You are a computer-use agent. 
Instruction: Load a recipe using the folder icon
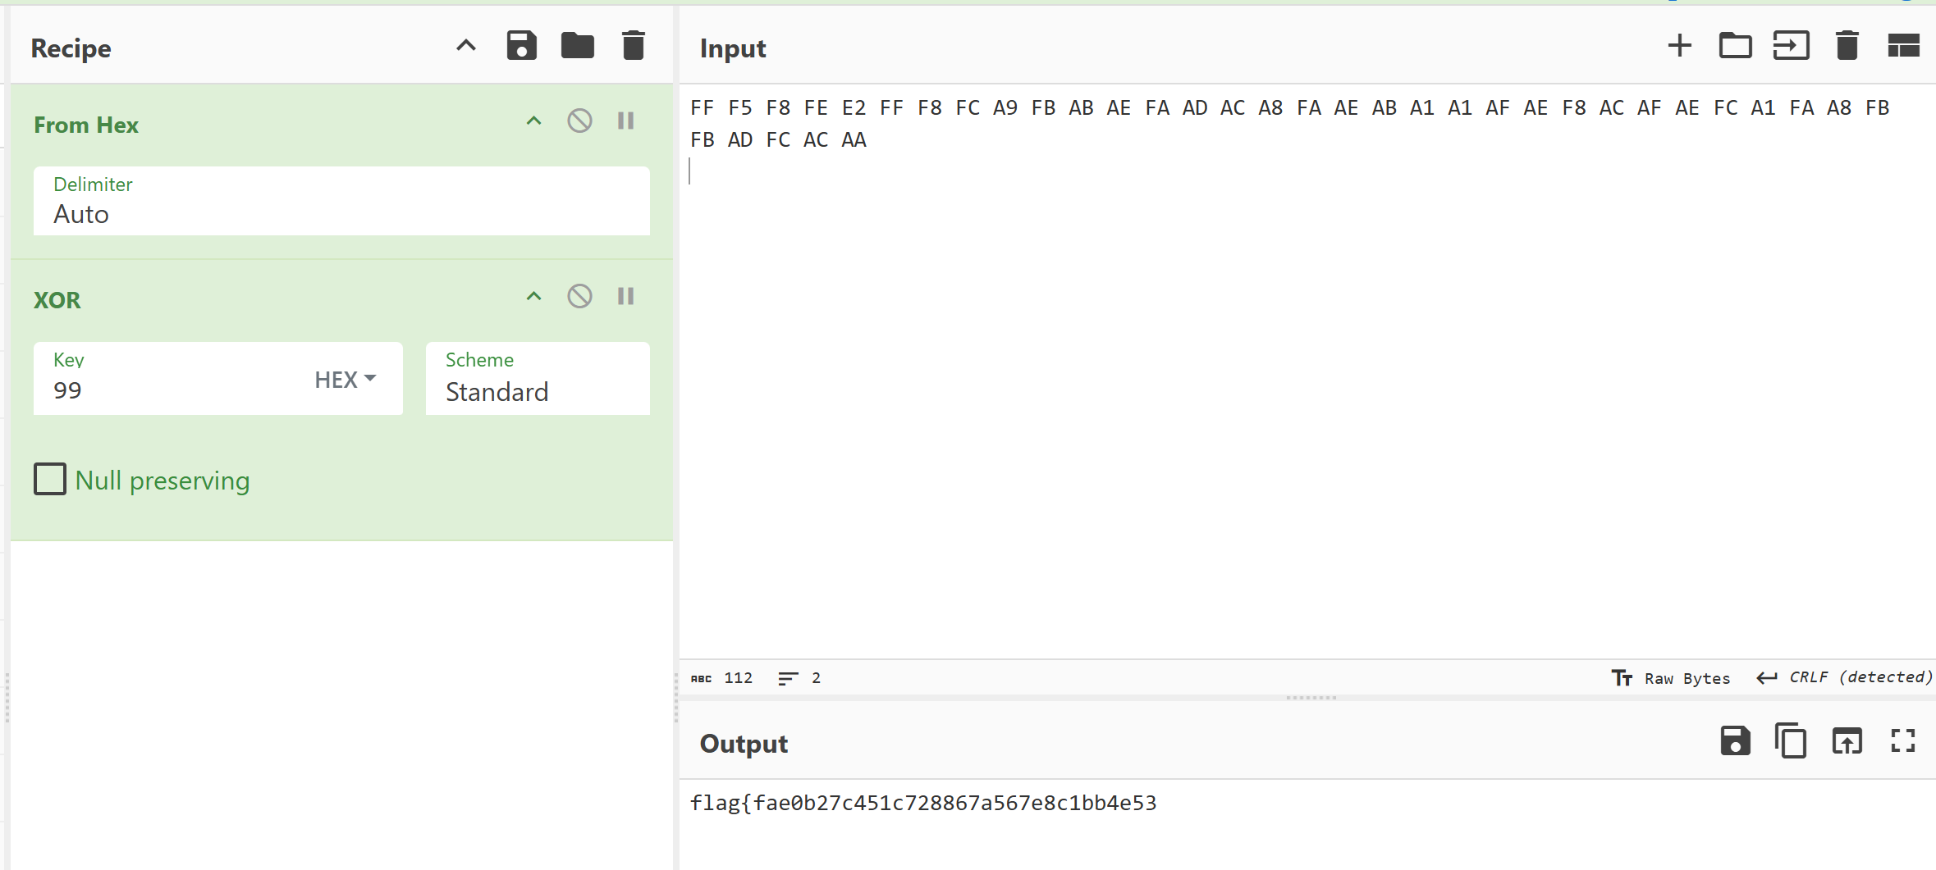click(x=577, y=46)
